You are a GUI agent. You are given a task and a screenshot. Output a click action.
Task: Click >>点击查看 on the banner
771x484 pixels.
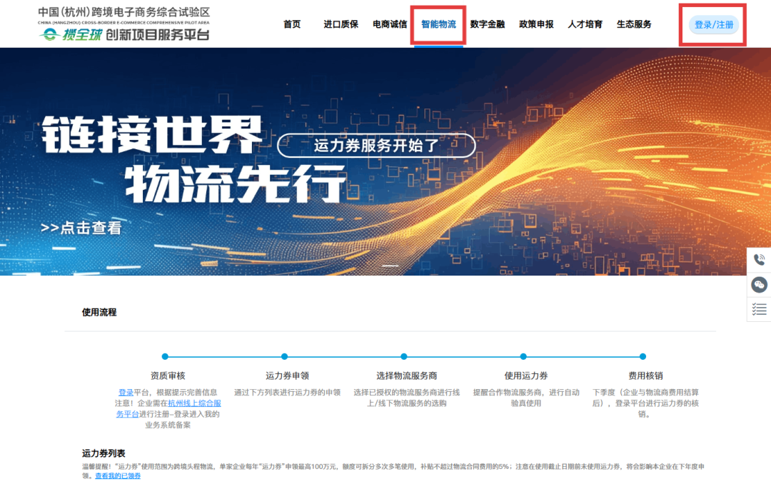pos(81,228)
